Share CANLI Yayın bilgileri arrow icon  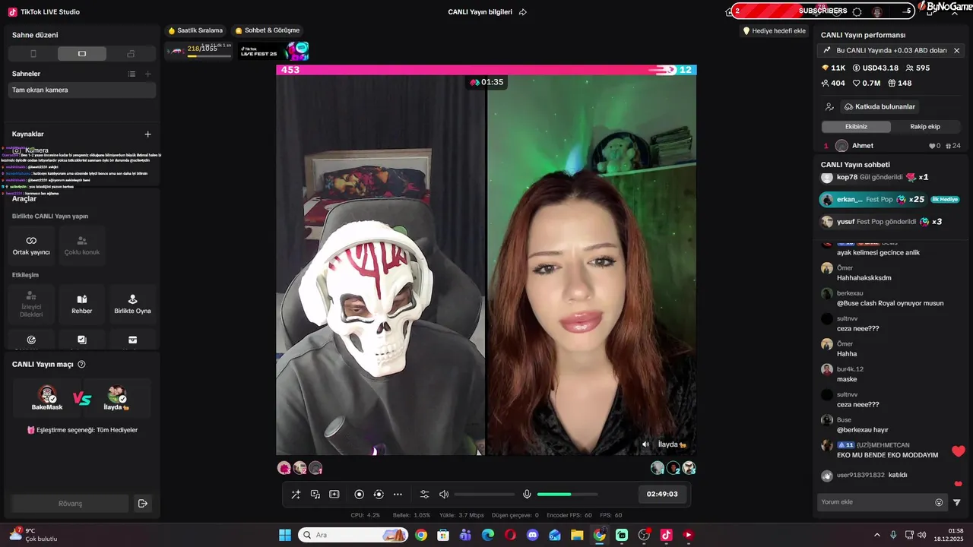click(523, 12)
